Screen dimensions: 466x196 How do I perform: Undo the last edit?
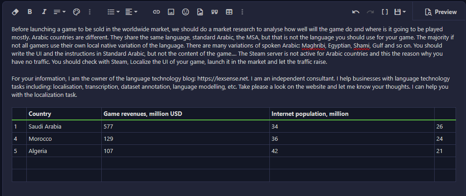pyautogui.click(x=356, y=12)
